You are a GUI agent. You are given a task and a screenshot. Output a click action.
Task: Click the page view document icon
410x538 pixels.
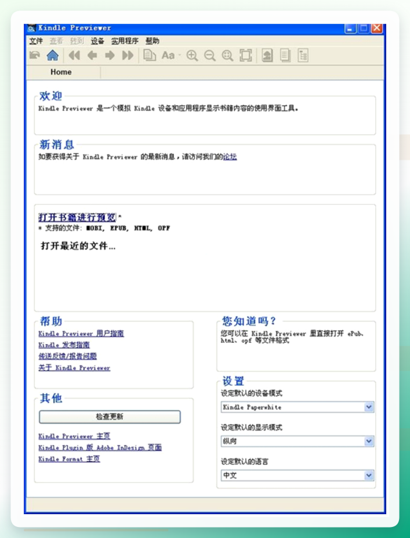pyautogui.click(x=285, y=55)
